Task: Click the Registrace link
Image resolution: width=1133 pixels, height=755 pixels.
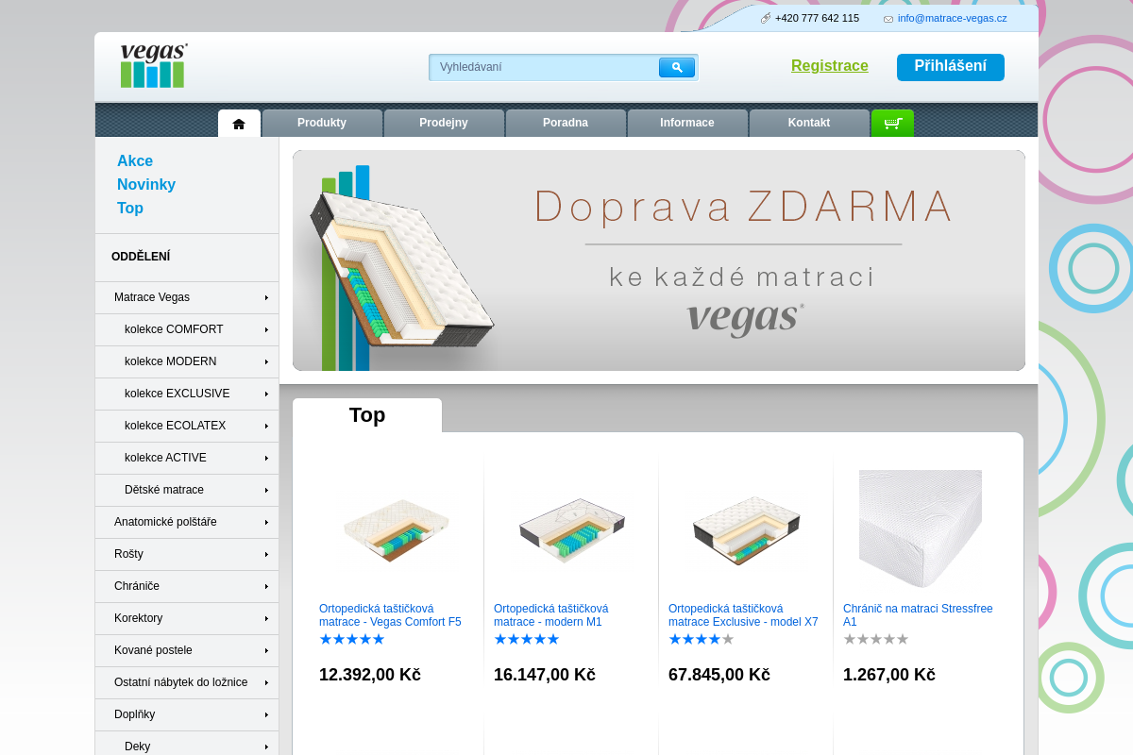Action: 829,66
